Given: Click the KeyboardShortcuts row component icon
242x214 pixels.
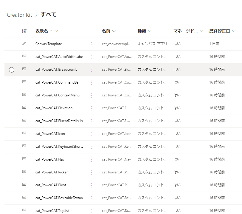Looking at the screenshot, I should pyautogui.click(x=24, y=146).
